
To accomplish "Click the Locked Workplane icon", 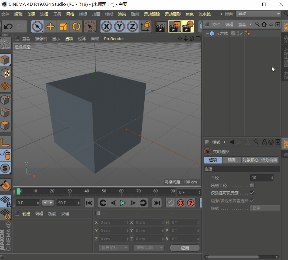I will (5, 201).
